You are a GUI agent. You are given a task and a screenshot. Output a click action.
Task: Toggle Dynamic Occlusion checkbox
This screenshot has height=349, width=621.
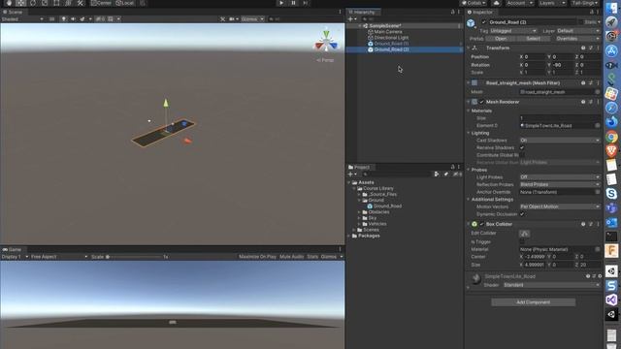[522, 214]
